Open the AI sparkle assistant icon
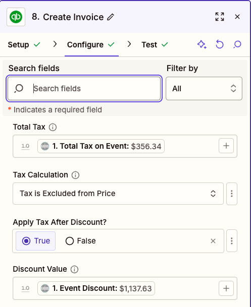The image size is (251, 307). 202,44
